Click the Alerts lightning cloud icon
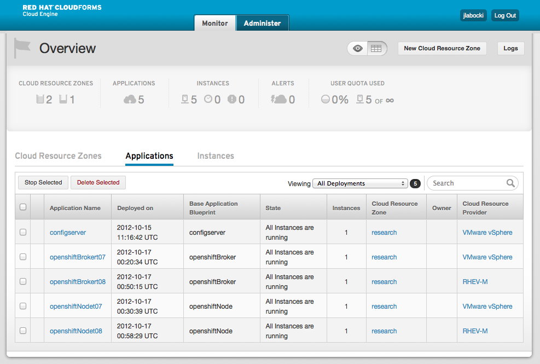This screenshot has width=540, height=364. tap(278, 100)
